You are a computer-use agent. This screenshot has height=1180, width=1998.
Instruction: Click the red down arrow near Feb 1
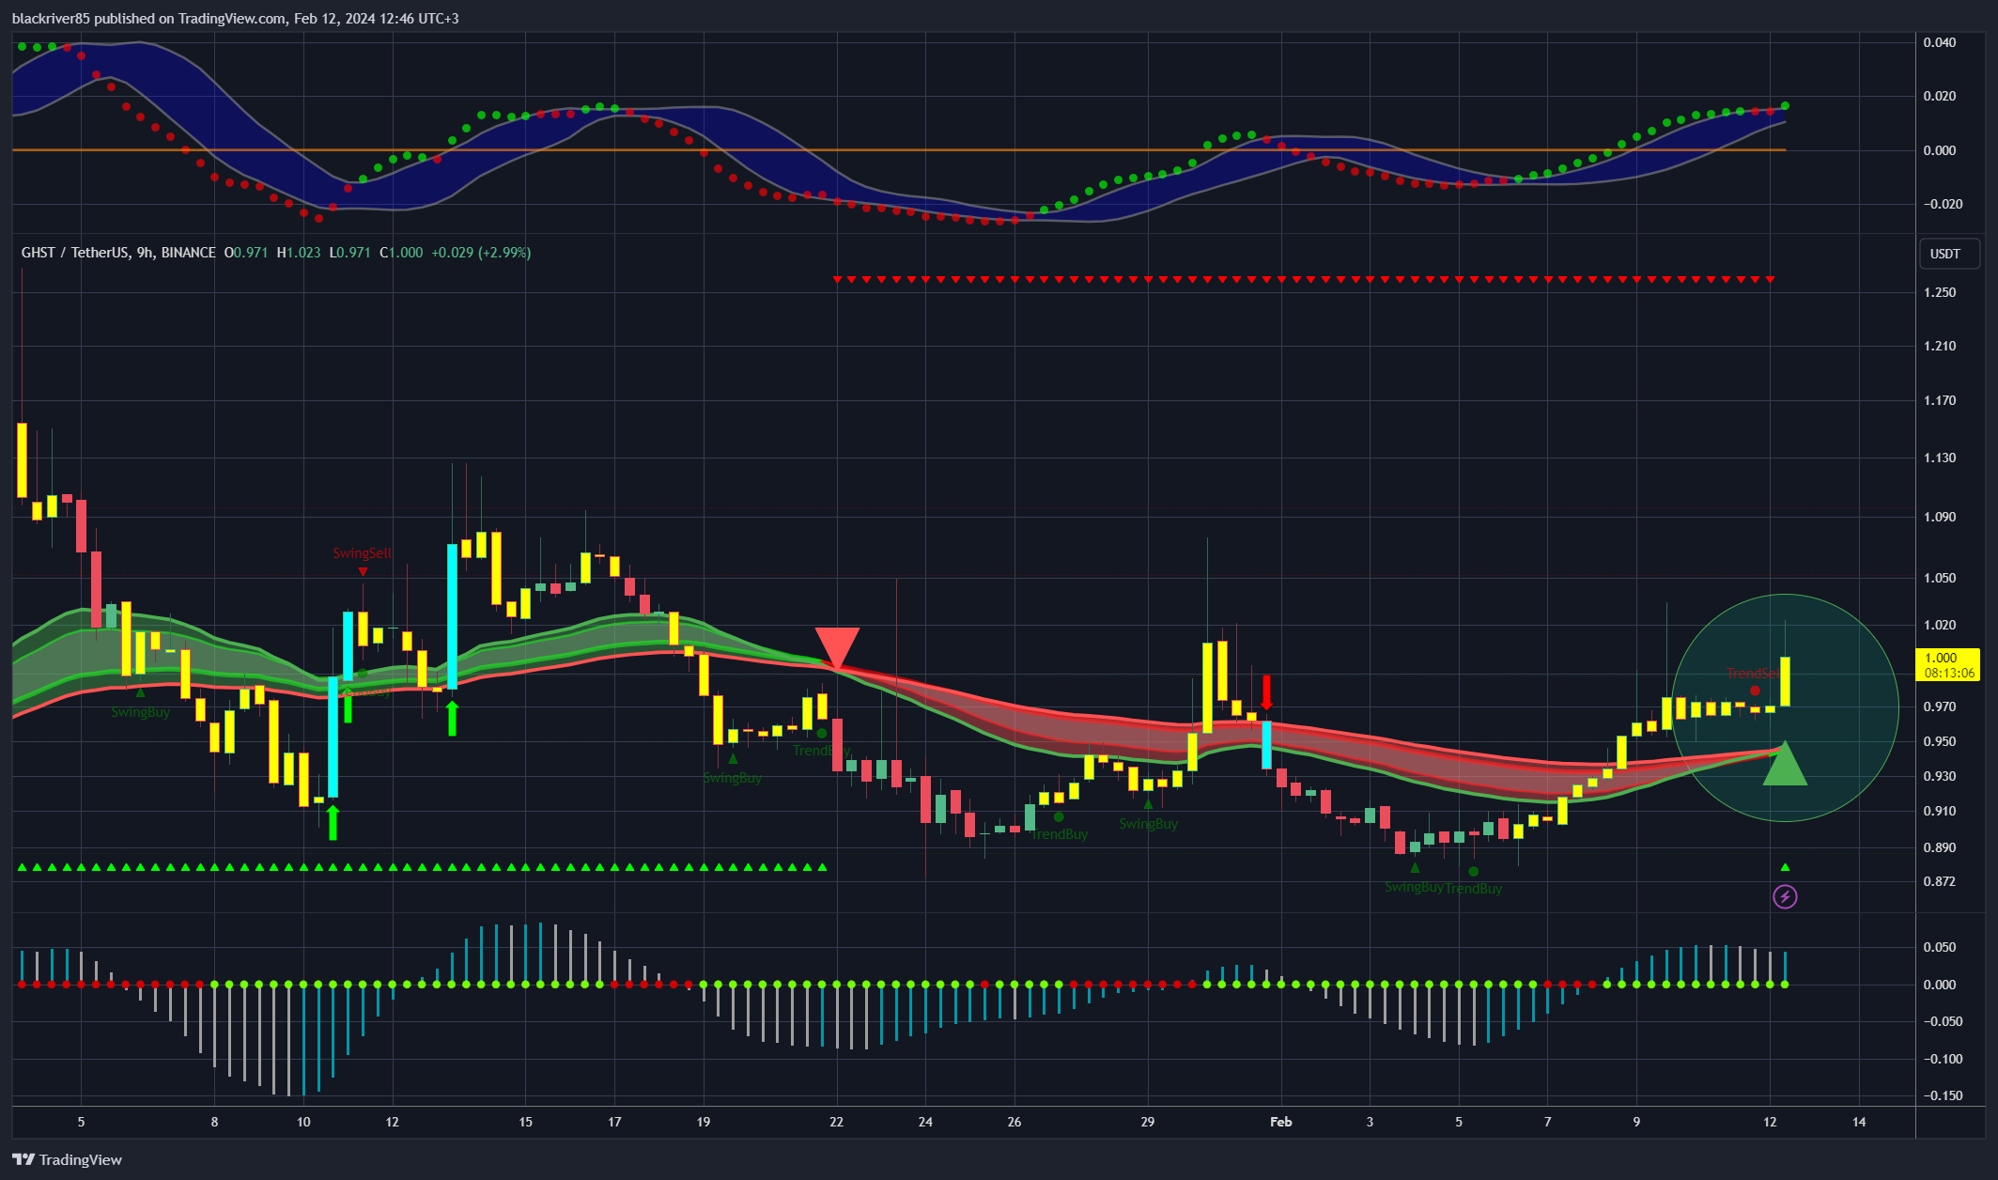(x=1266, y=691)
